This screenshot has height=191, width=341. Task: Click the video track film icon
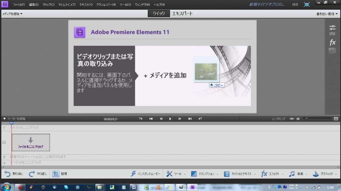[x=4, y=143]
